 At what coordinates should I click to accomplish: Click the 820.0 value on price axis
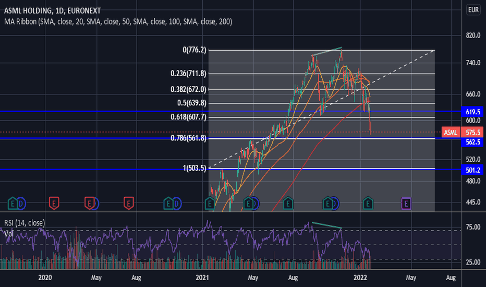(x=473, y=35)
